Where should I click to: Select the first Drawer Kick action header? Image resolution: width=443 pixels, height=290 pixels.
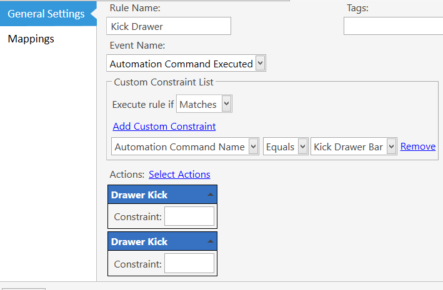[162, 195]
